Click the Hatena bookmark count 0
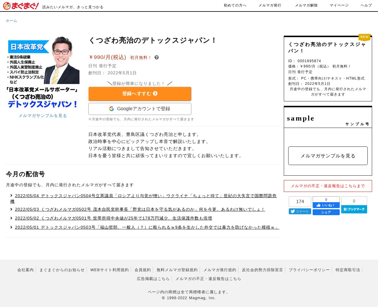378x308 pixels. point(354,201)
